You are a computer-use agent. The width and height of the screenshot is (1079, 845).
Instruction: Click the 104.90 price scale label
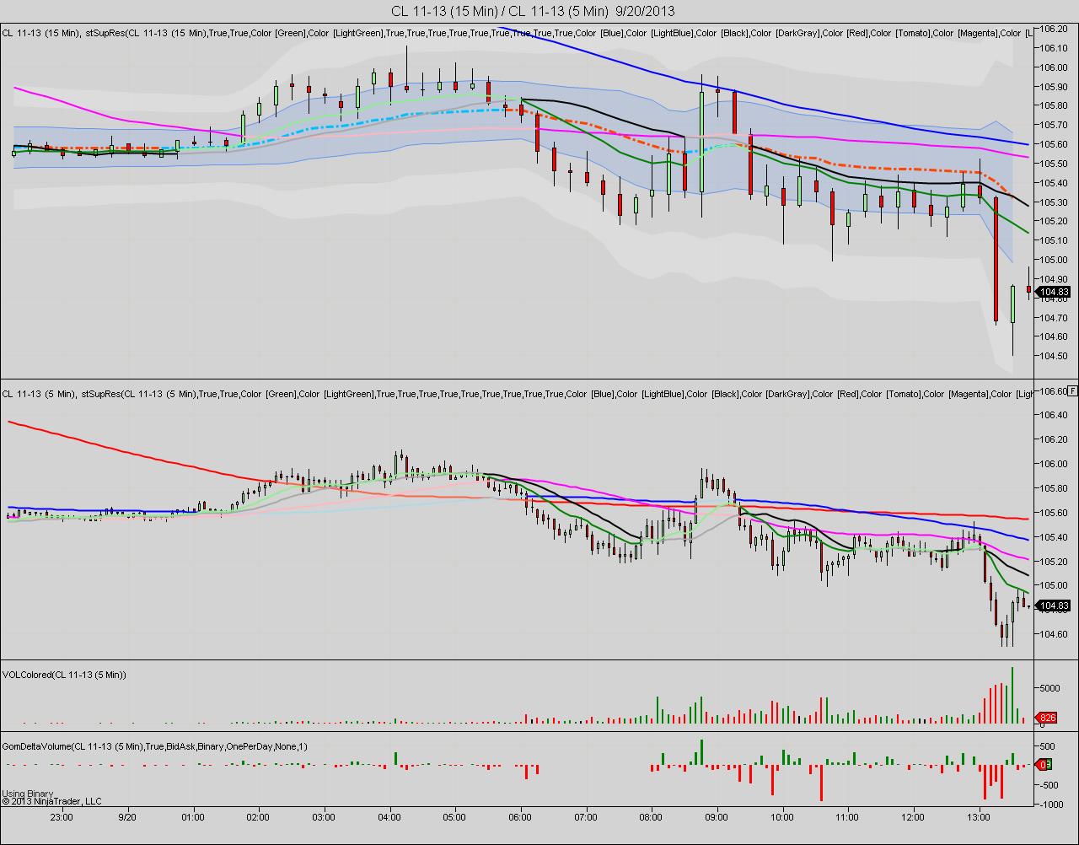(x=1055, y=278)
